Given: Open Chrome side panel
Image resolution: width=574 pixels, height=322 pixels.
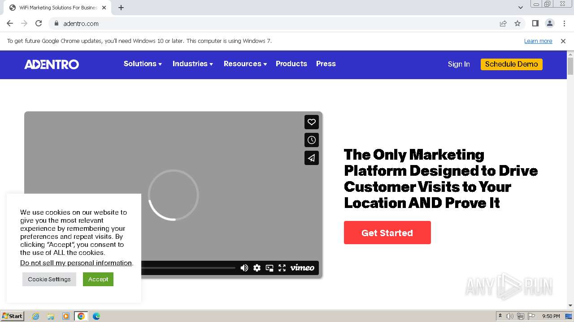Looking at the screenshot, I should [x=535, y=23].
